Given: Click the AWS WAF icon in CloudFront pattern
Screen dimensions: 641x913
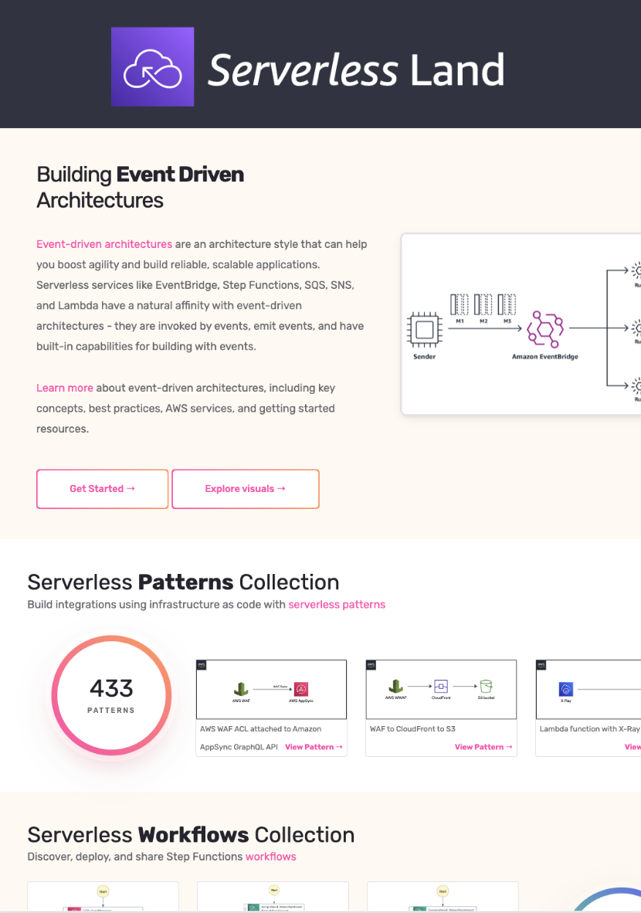Looking at the screenshot, I should coord(396,687).
